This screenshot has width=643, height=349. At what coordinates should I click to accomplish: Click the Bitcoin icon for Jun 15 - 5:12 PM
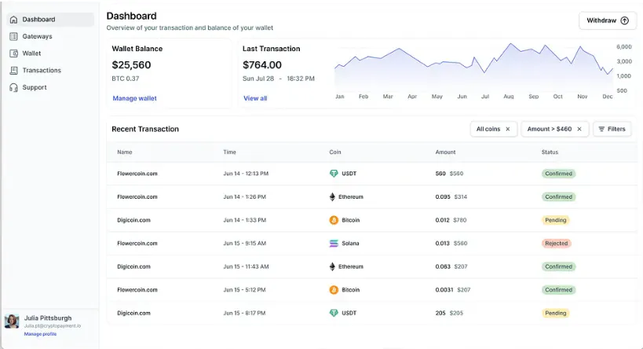334,290
